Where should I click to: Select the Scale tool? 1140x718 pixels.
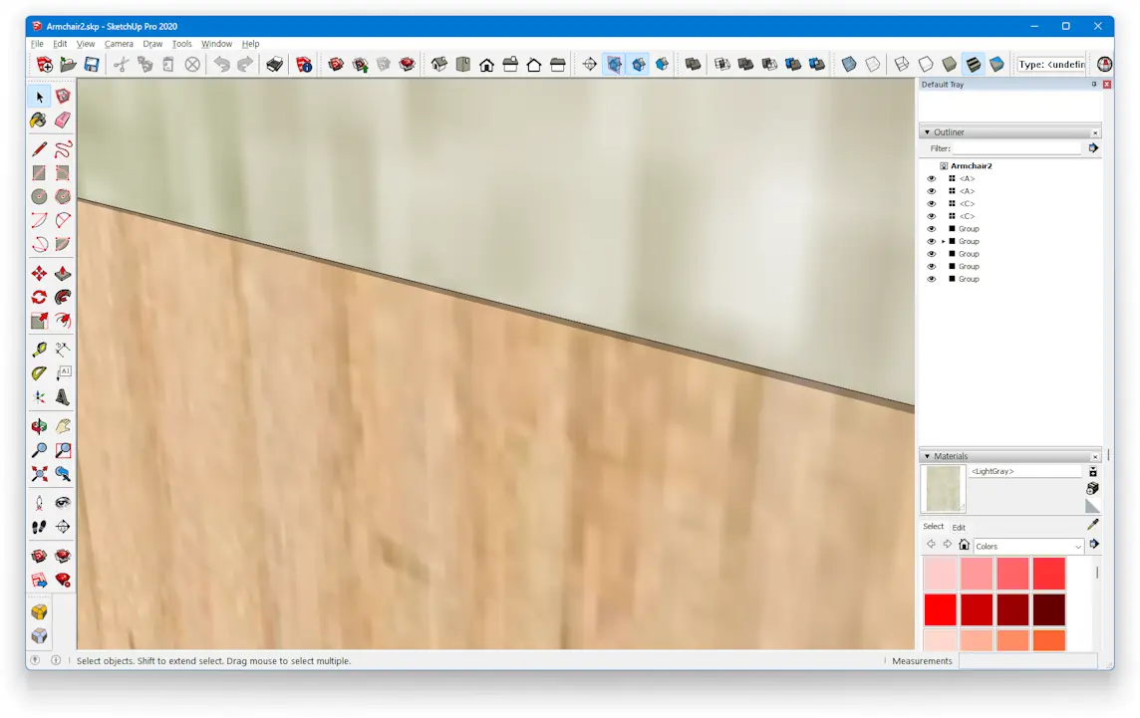[x=39, y=321]
